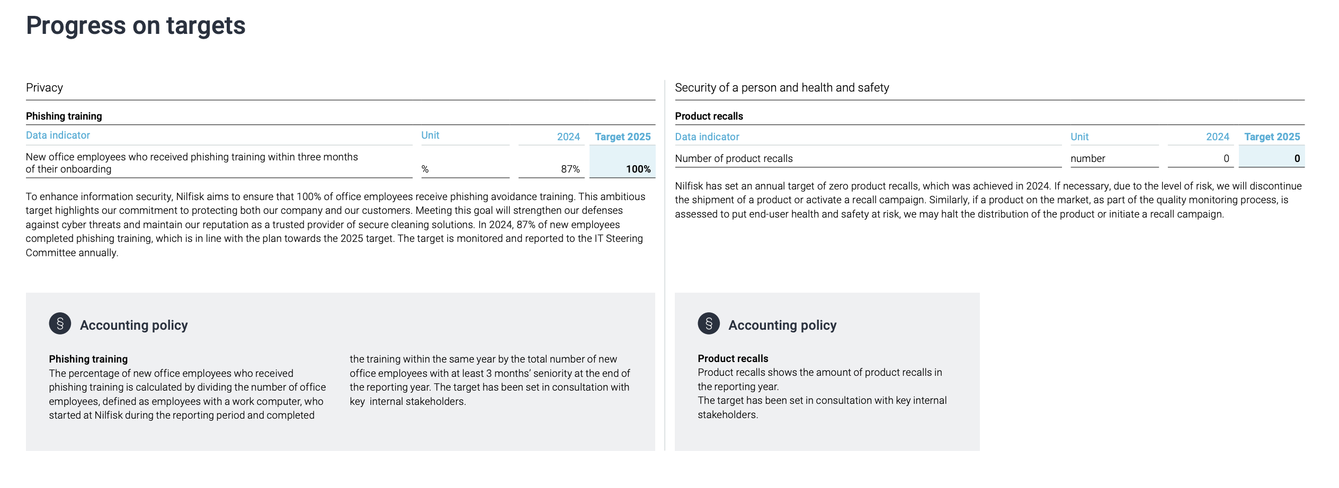The image size is (1339, 488).
Task: Click the "Target 2025" header in Product recalls table
Action: [x=1272, y=137]
